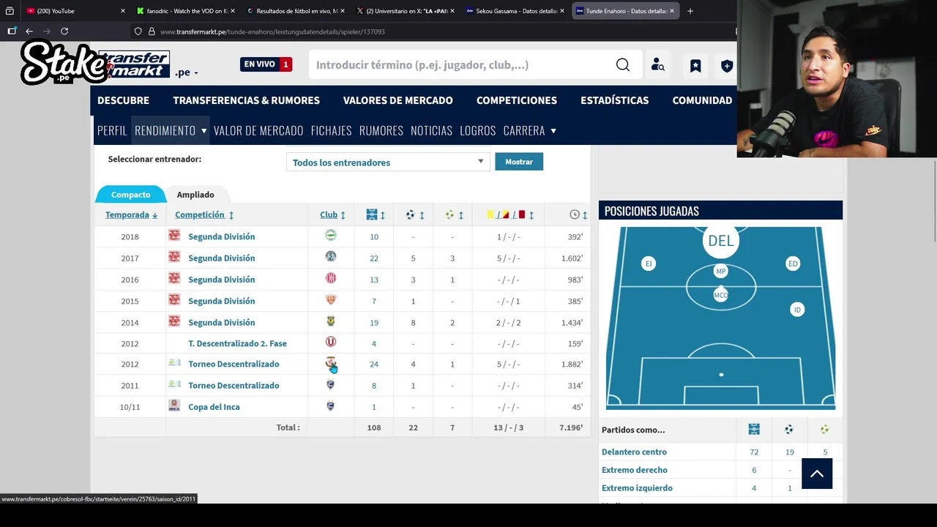Click the scroll-to-top arrow button
This screenshot has height=527, width=937.
[x=817, y=474]
